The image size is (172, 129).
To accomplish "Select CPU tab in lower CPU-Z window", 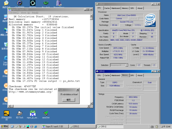I will [x=99, y=75].
